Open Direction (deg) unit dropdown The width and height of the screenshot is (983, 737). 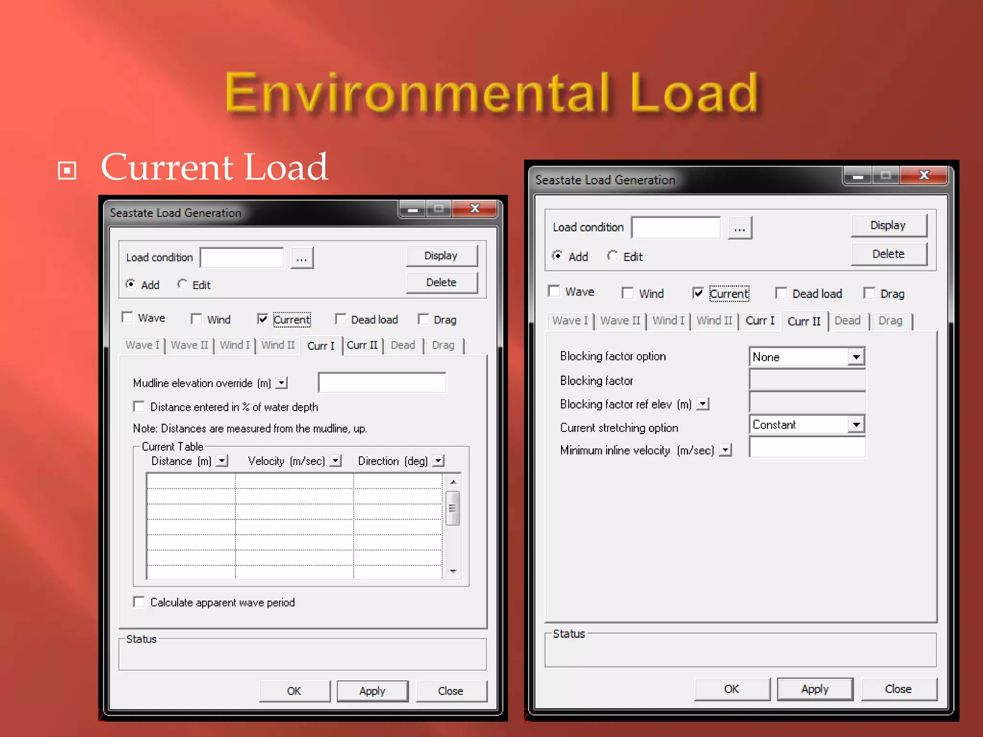point(438,461)
